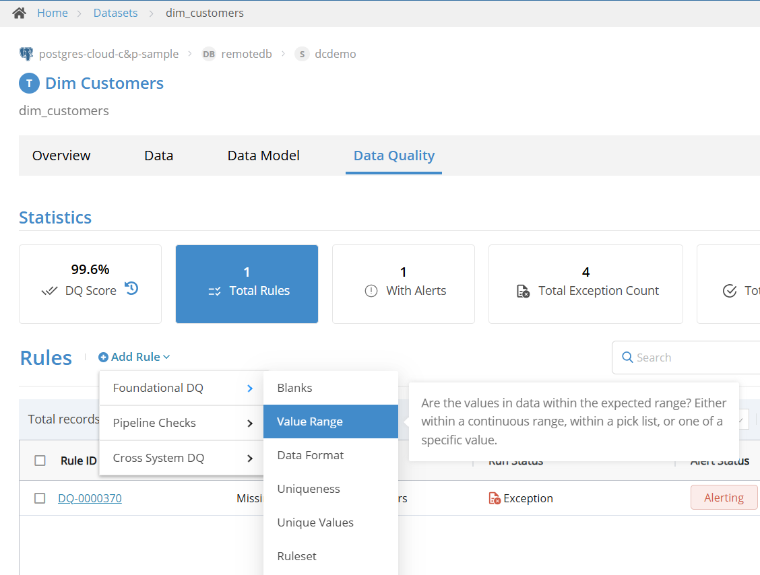Focus the rules Search field

[x=686, y=358]
